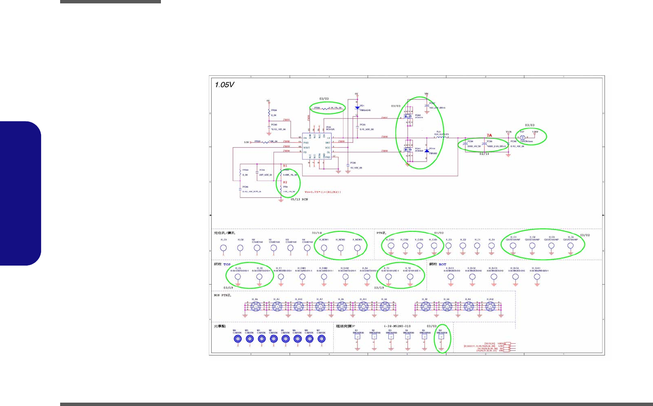Click the blue TOP standoff label
653x406 pixels.
(227, 264)
